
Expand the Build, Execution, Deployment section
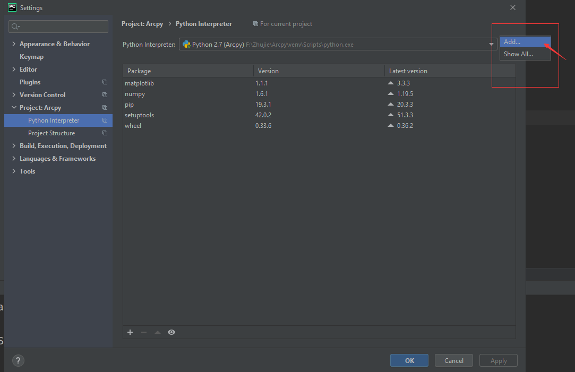(x=13, y=145)
